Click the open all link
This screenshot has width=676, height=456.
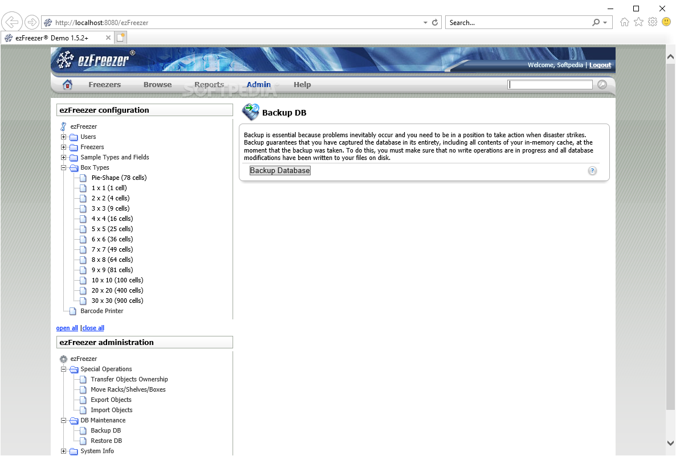click(67, 328)
